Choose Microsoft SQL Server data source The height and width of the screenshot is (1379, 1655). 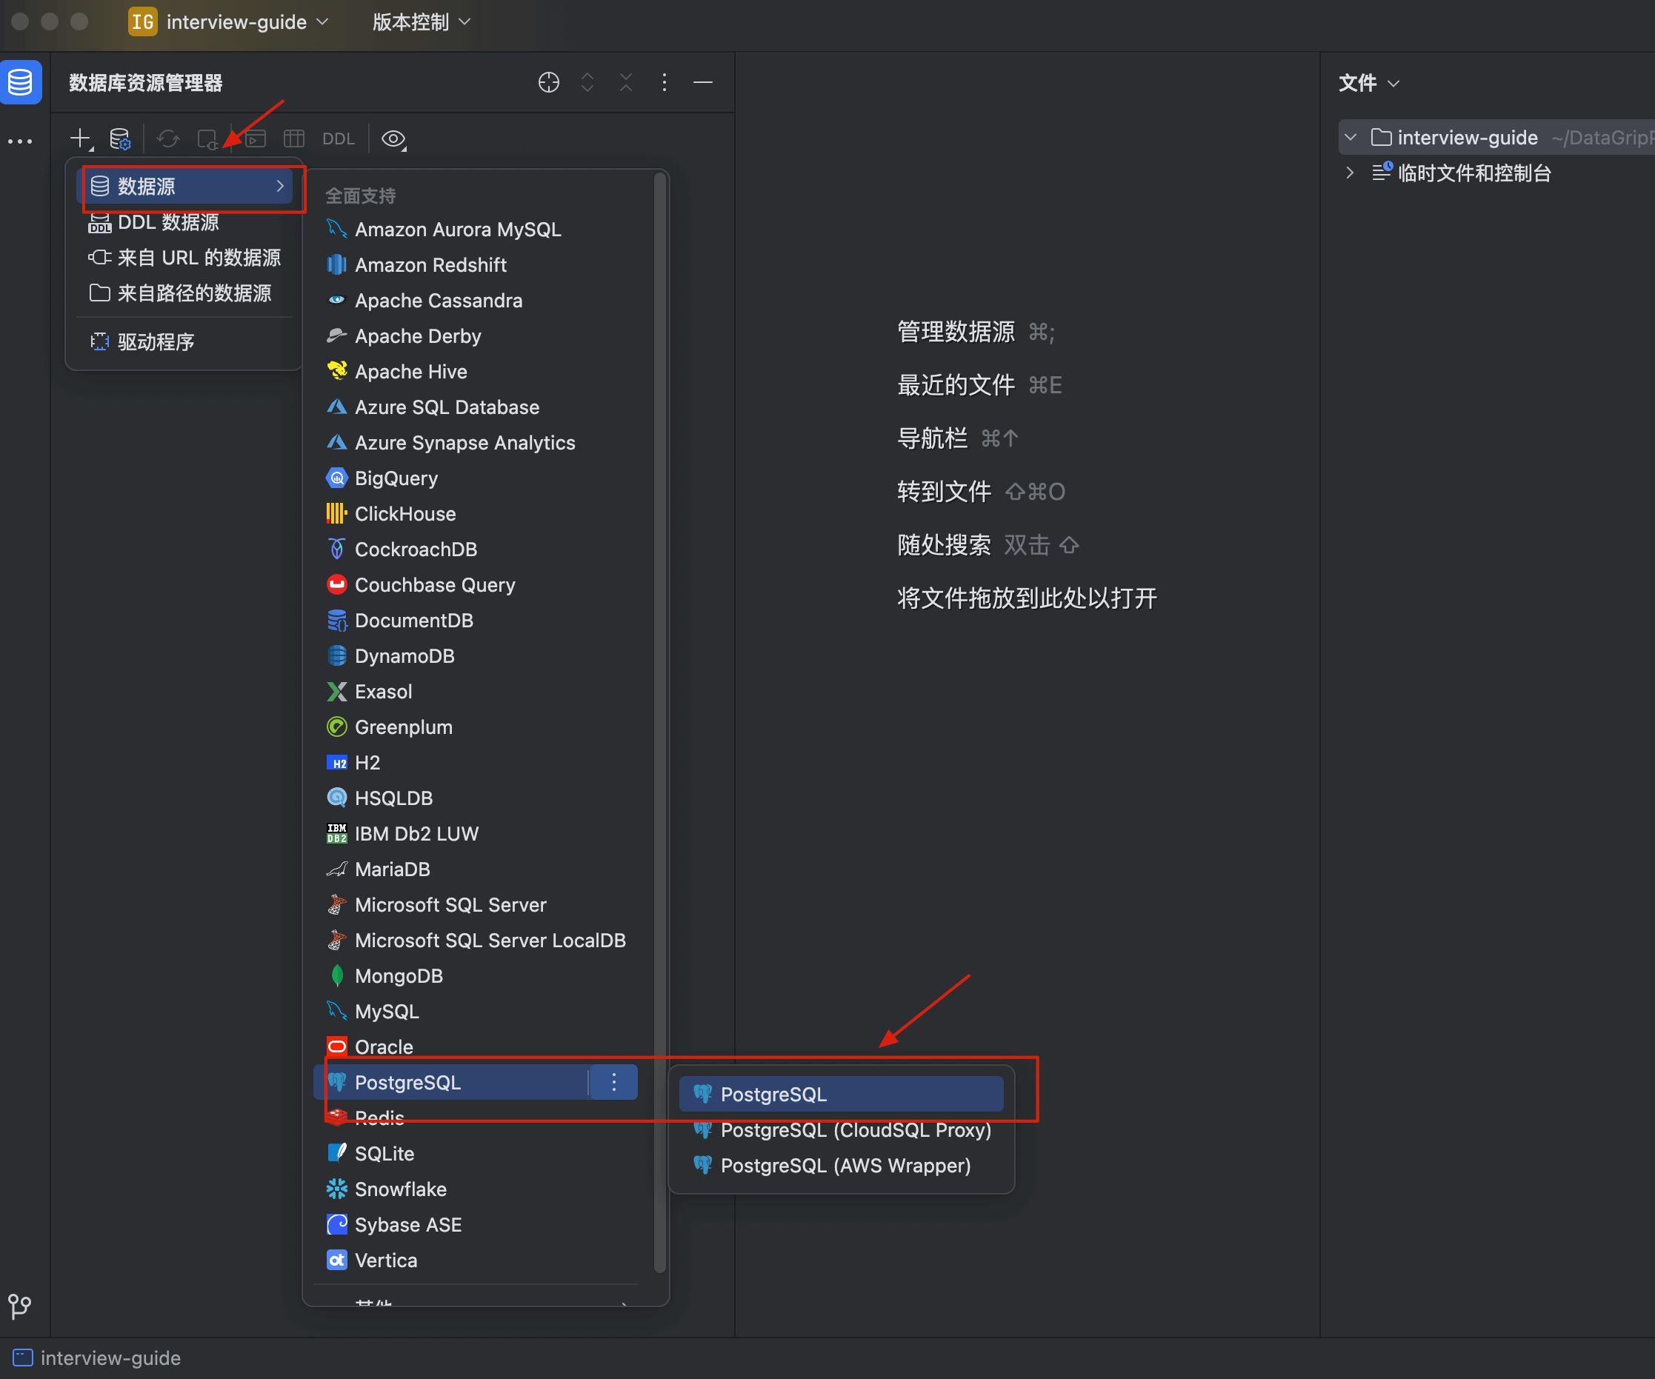point(476,904)
